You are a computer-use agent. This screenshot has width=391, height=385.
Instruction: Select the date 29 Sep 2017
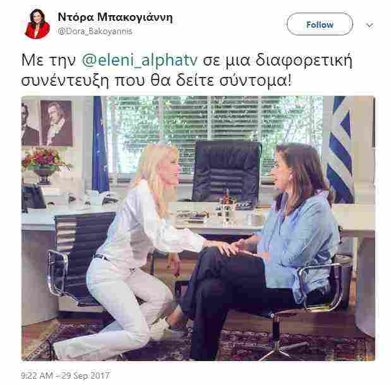coord(85,376)
